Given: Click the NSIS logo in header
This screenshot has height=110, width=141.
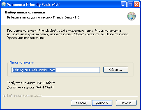Looking at the screenshot, I should click(x=131, y=16).
